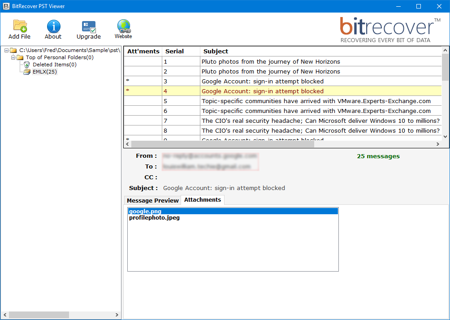Image resolution: width=450 pixels, height=320 pixels.
Task: Click the Deleted Items recycle bin icon
Action: click(27, 65)
